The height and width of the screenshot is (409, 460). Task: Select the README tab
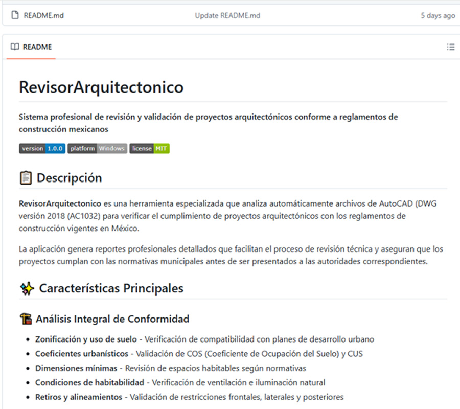(31, 47)
